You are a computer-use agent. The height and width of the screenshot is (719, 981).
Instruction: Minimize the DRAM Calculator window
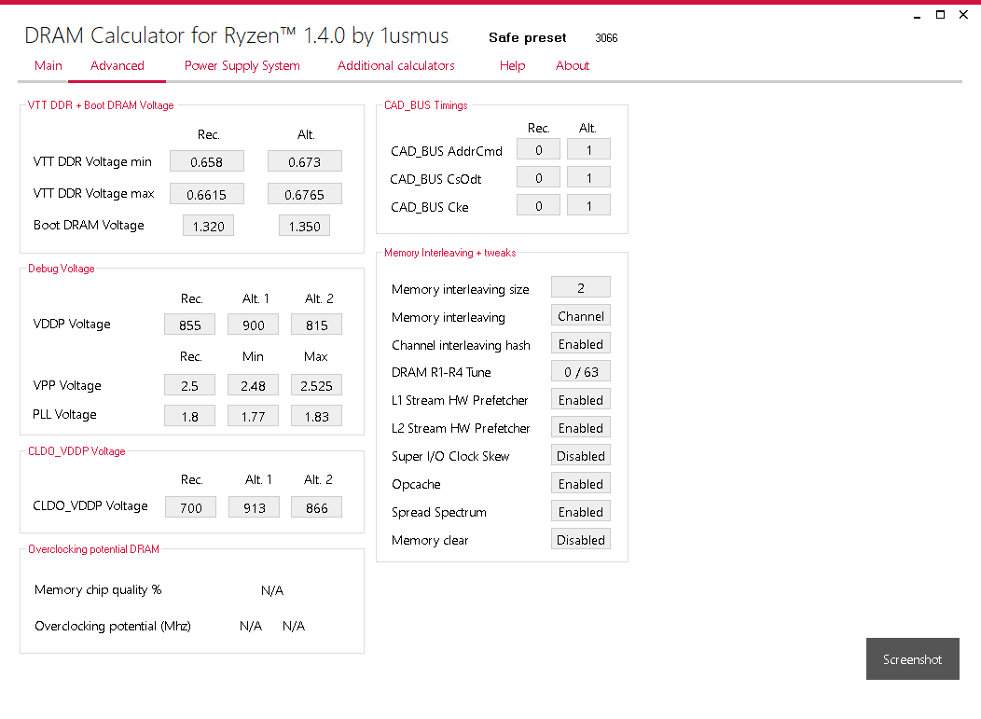click(918, 15)
